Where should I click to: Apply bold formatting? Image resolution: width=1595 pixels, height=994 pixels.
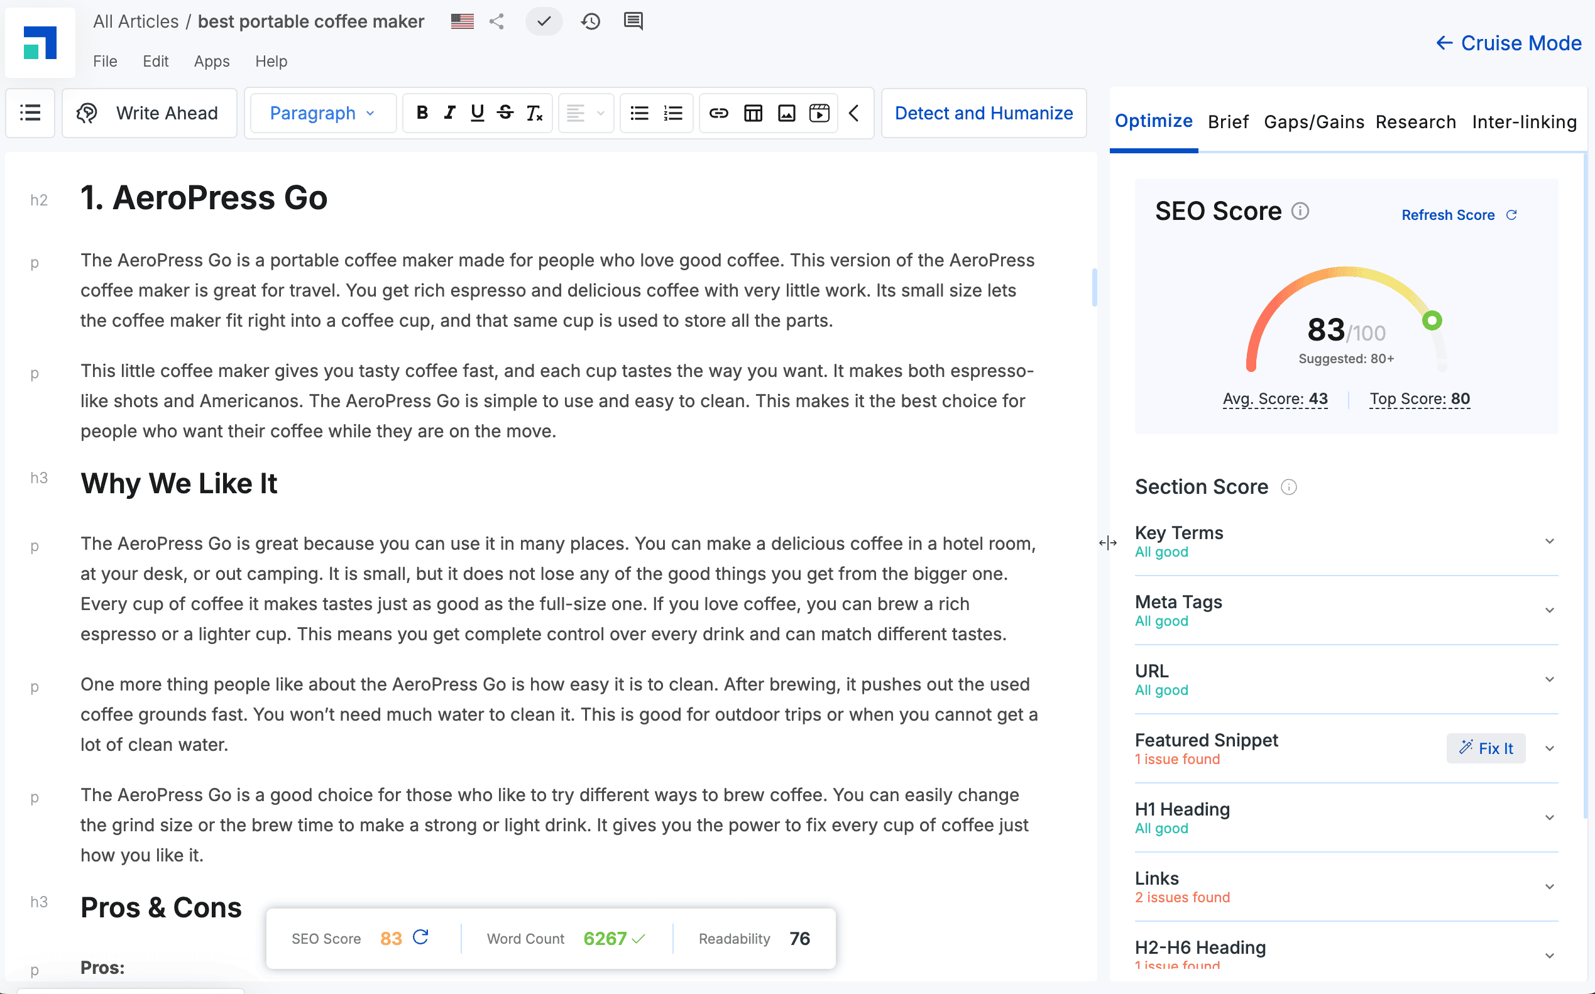[422, 113]
